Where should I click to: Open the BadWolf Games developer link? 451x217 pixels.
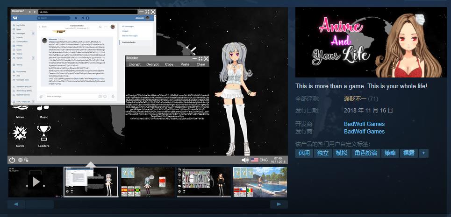coord(364,124)
